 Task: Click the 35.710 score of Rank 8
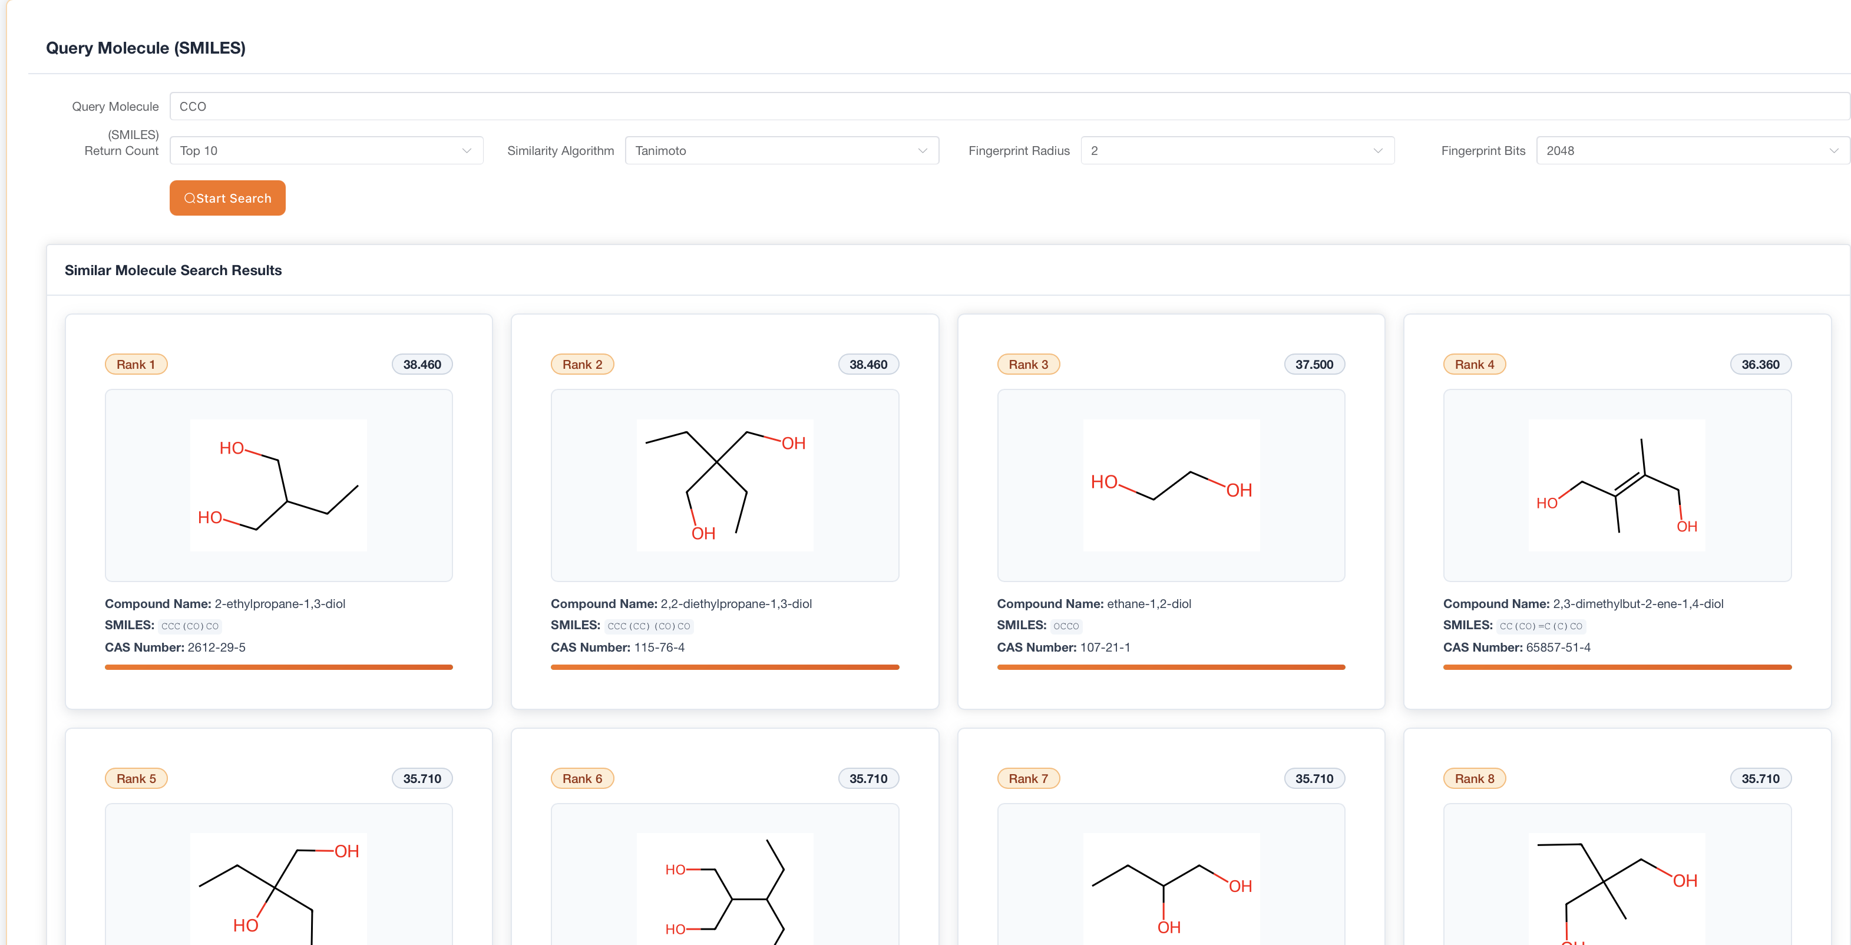tap(1760, 778)
